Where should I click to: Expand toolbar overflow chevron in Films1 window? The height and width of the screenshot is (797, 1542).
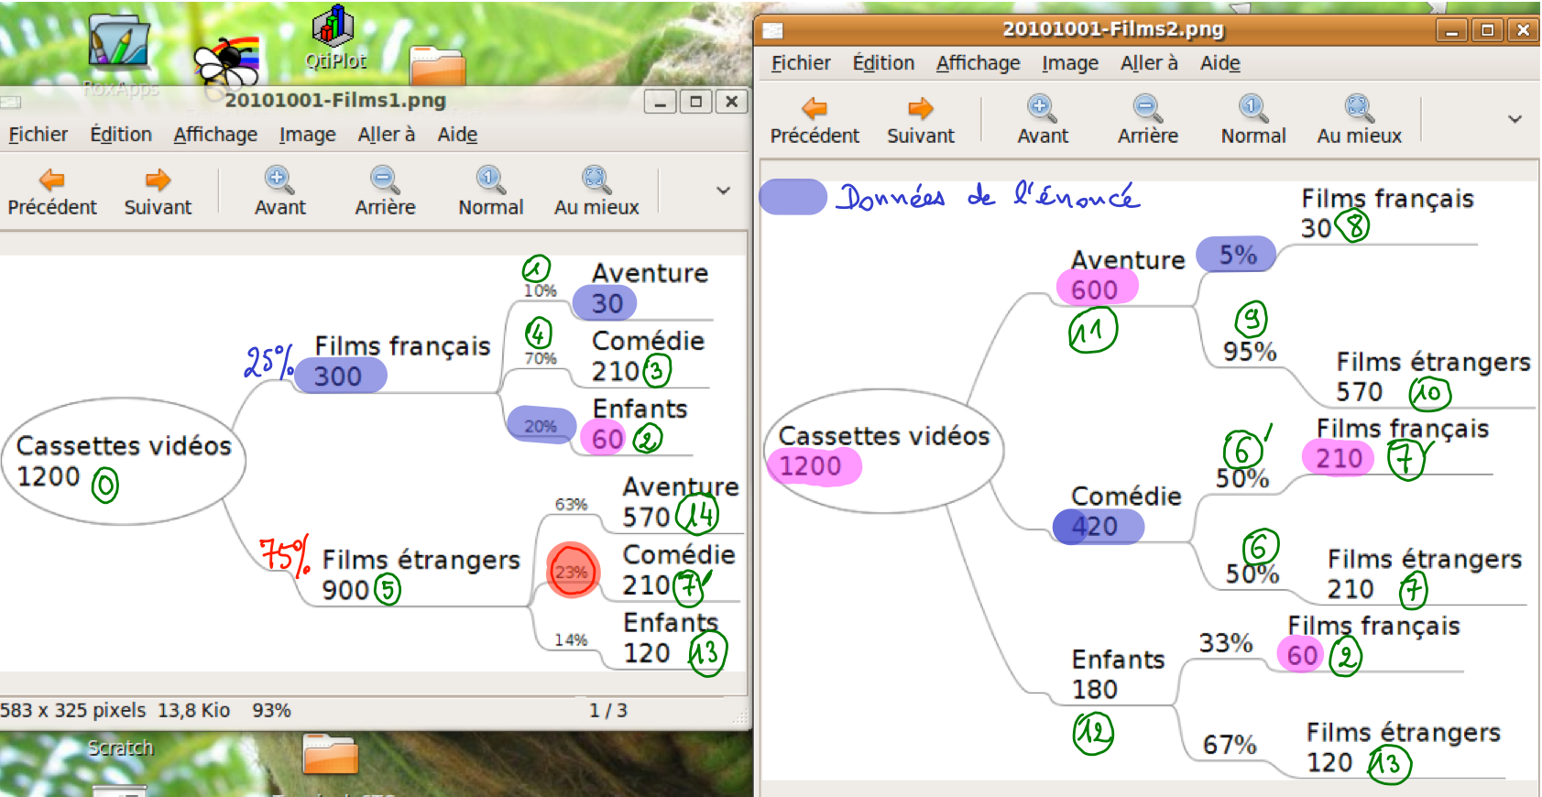(x=723, y=191)
